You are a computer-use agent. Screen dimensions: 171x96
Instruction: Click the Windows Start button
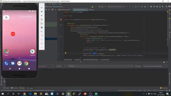(2, 94)
